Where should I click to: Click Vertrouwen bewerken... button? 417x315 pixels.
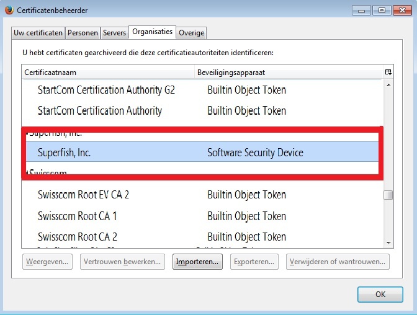(122, 262)
